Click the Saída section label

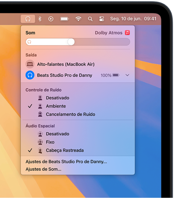[x=31, y=55]
